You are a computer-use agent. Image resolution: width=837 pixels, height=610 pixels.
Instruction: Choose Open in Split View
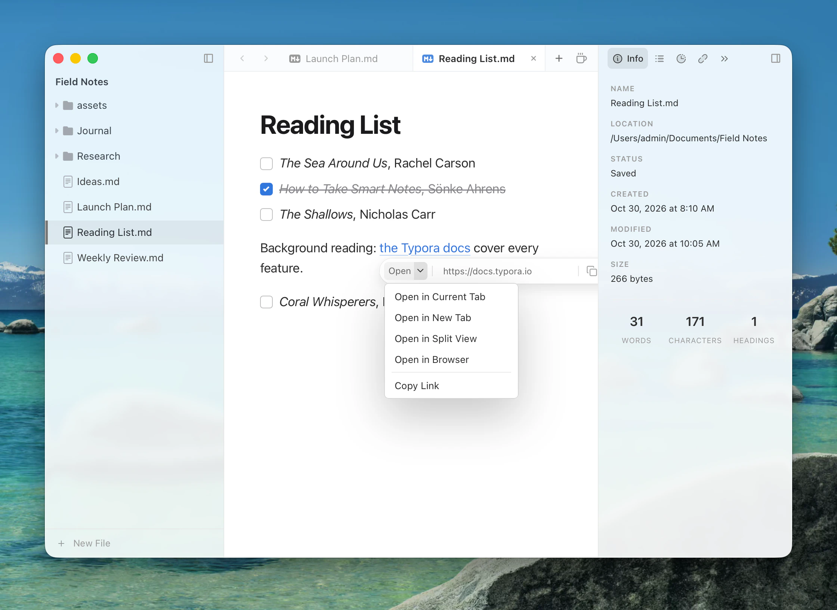coord(451,339)
